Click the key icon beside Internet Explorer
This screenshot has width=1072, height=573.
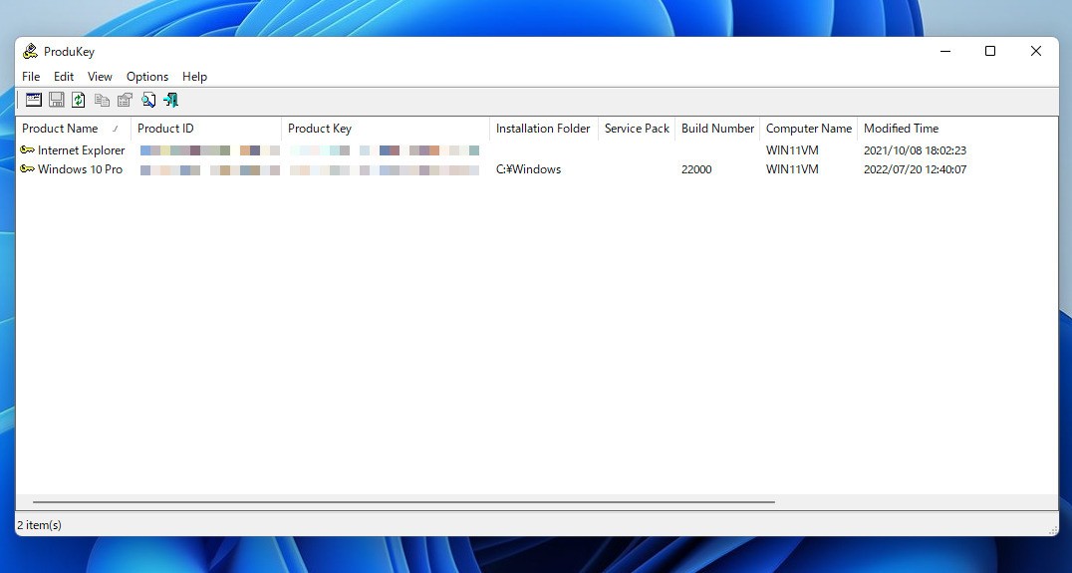27,149
